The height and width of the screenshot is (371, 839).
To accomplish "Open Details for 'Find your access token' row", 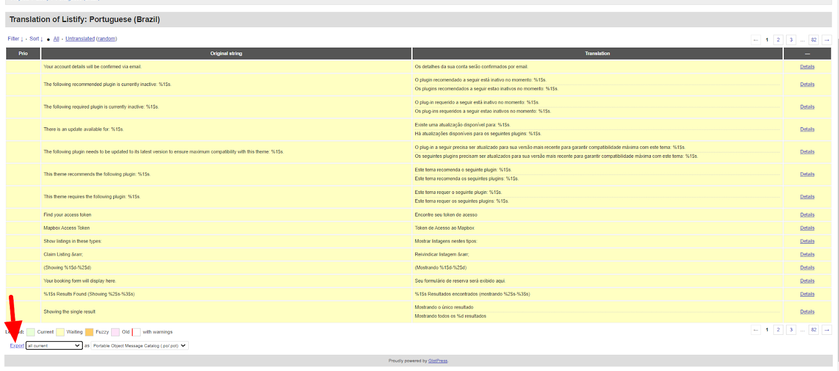I will 807,215.
